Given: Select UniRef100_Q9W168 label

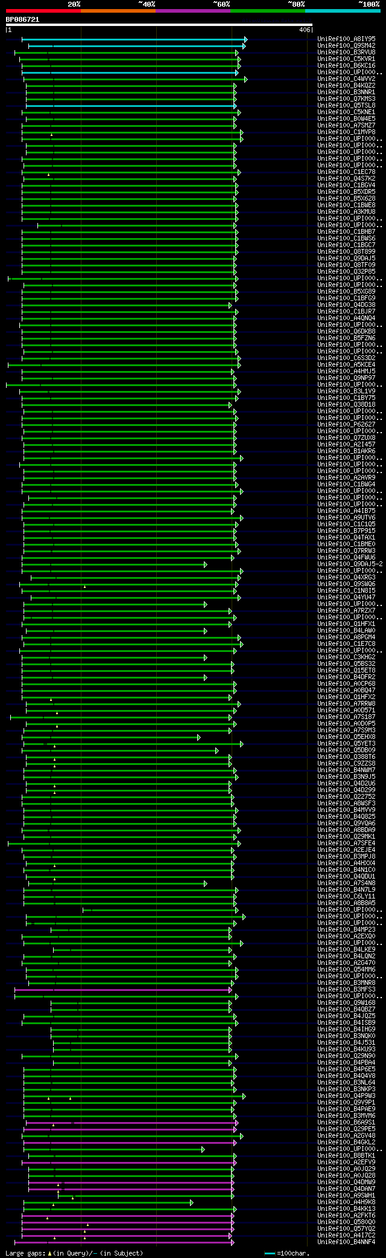Looking at the screenshot, I should pos(346,1002).
